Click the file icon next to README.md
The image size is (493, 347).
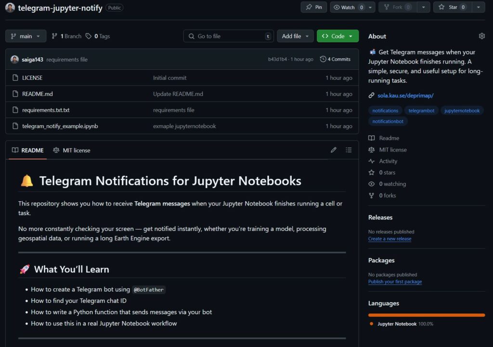click(x=15, y=94)
